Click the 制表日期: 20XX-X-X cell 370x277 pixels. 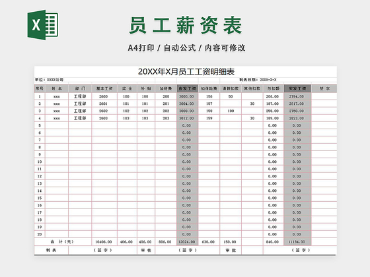(258, 80)
